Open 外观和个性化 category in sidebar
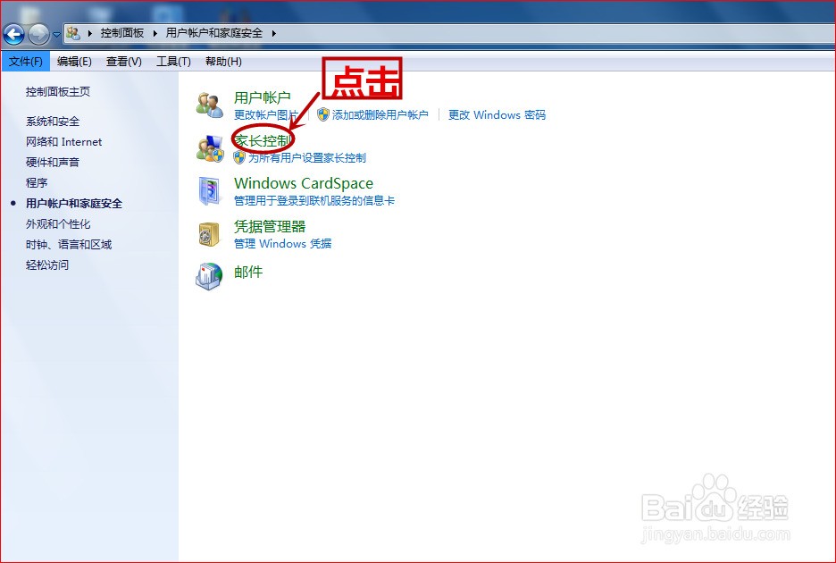The width and height of the screenshot is (836, 563). click(57, 224)
